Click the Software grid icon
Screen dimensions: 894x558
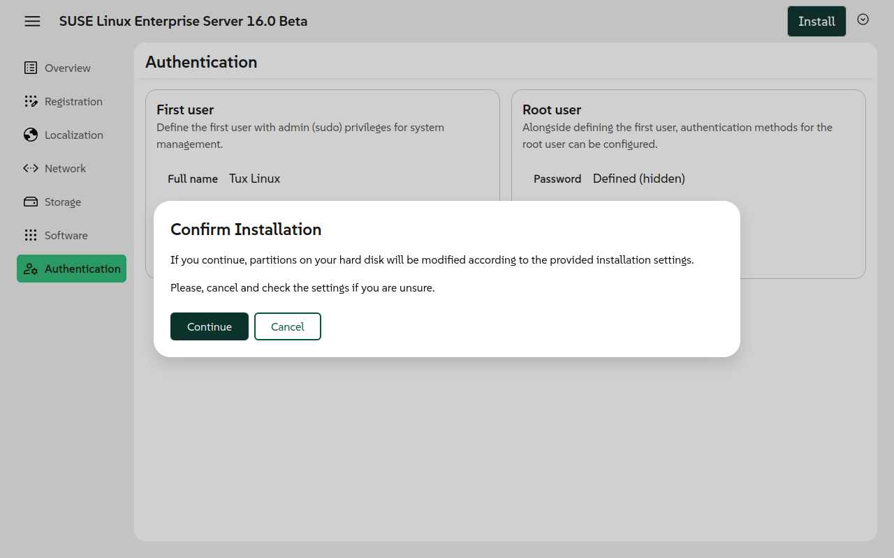tap(31, 235)
